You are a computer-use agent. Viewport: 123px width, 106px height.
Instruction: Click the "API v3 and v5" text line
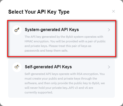coord(59,88)
